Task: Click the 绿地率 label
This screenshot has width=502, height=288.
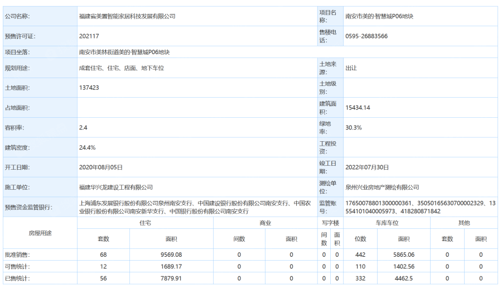Action: pyautogui.click(x=325, y=127)
